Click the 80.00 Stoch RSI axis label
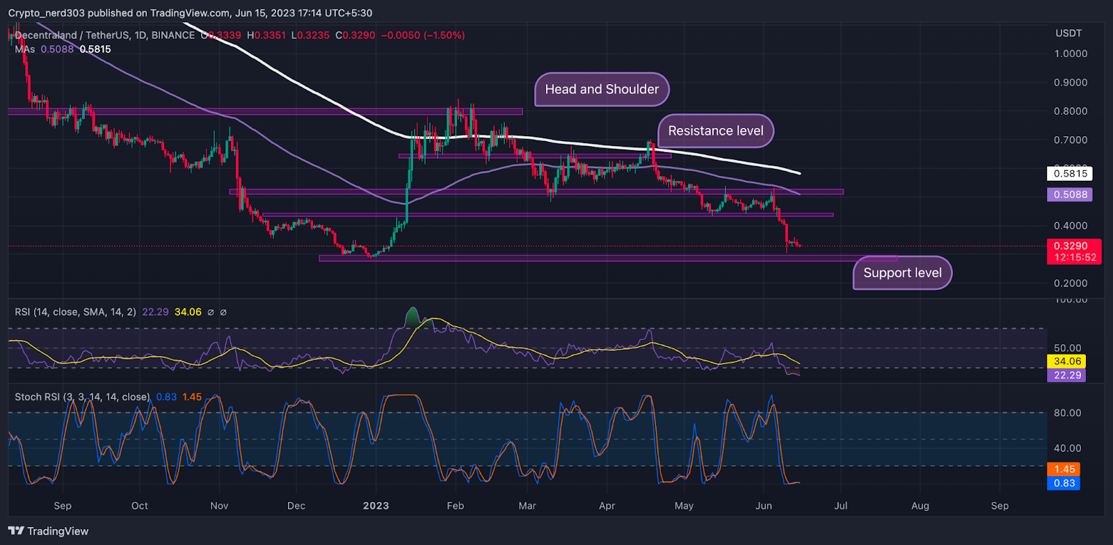The width and height of the screenshot is (1113, 545). [1067, 413]
